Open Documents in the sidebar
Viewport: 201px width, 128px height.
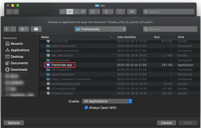tap(17, 63)
